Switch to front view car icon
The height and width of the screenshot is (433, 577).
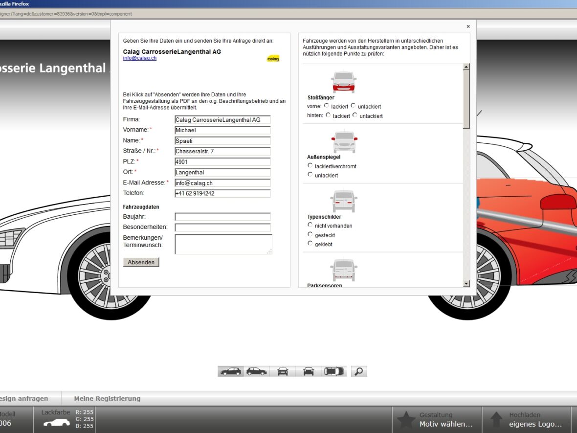[x=283, y=371]
